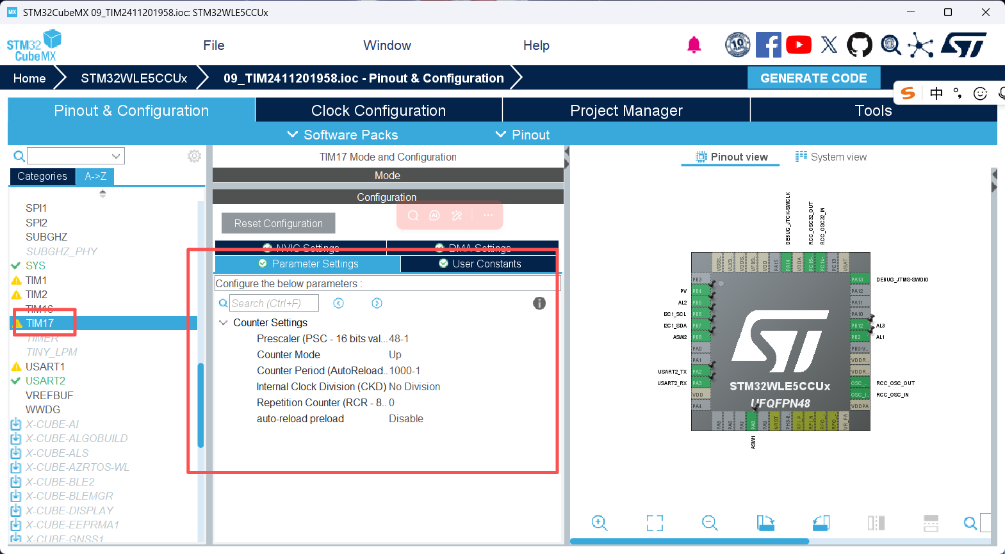
Task: Select X-CUBE-AI software pack entry
Action: 53,424
